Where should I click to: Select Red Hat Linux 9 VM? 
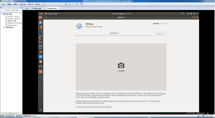pyautogui.click(x=13, y=25)
